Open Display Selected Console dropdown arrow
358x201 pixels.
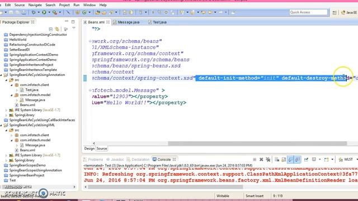[319, 160]
